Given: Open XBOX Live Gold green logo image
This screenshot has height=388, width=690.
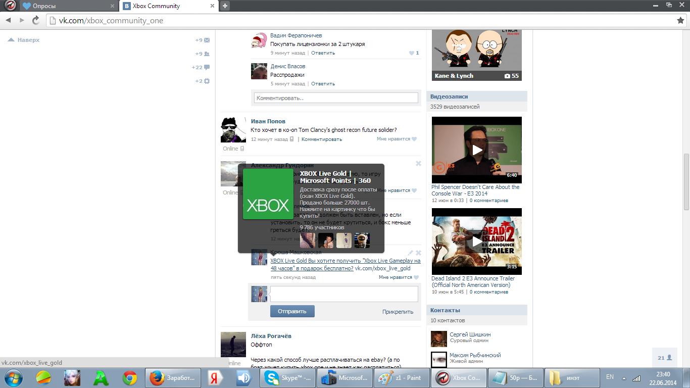Looking at the screenshot, I should click(268, 194).
